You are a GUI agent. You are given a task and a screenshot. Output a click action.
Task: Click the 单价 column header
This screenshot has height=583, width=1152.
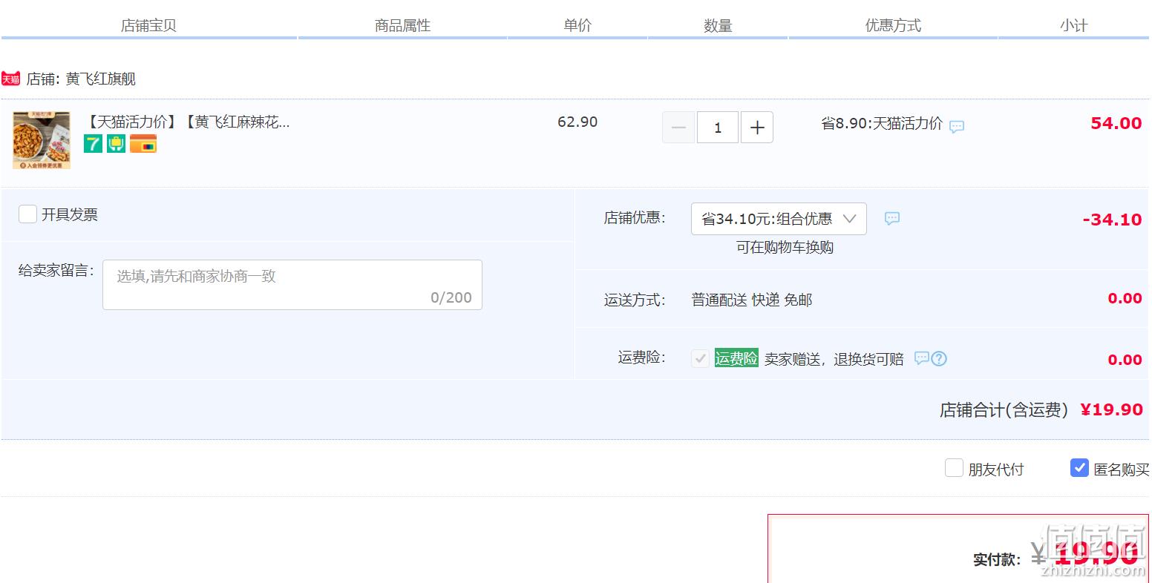(577, 26)
